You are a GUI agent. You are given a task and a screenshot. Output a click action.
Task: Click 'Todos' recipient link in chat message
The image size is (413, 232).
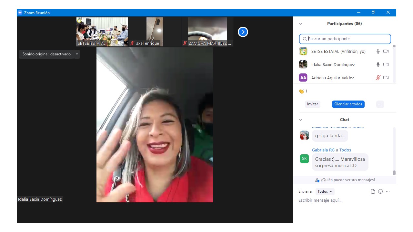tap(345, 150)
